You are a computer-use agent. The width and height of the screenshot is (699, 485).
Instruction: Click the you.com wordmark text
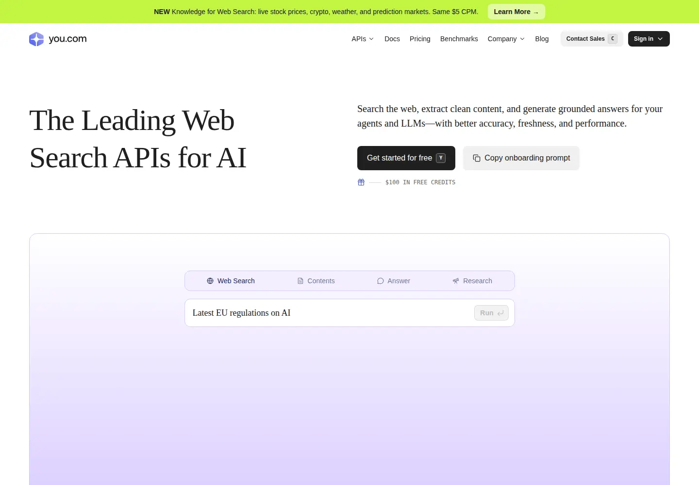tap(67, 39)
